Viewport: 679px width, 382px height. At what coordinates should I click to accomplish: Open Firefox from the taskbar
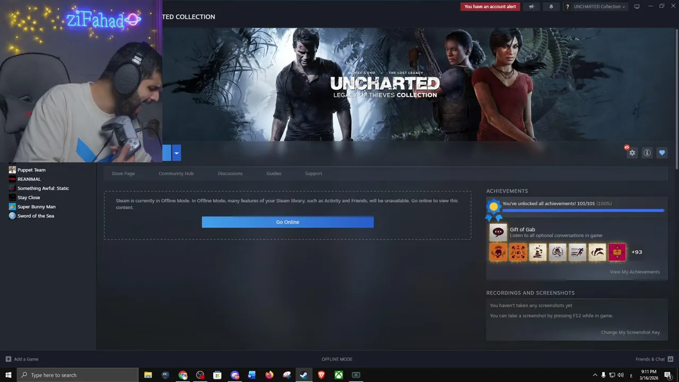269,375
